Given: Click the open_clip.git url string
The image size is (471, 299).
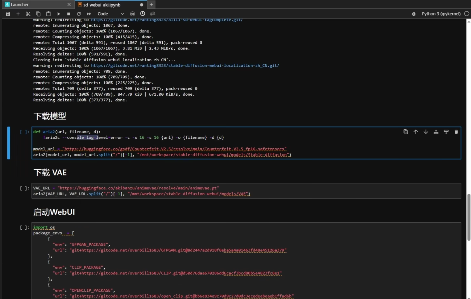Looking at the screenshot, I should 182,296.
